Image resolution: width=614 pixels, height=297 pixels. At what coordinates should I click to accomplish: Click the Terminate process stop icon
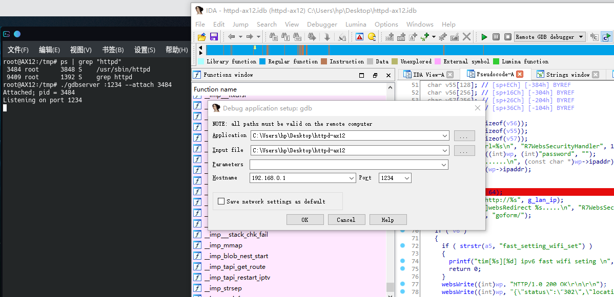pyautogui.click(x=507, y=37)
